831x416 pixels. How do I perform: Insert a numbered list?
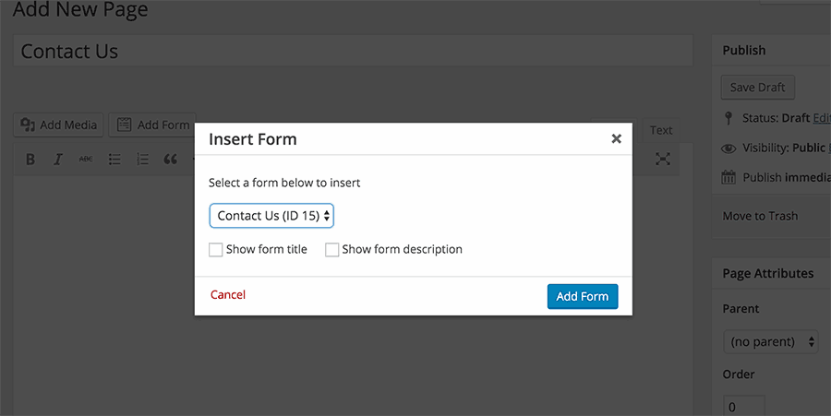click(x=142, y=160)
